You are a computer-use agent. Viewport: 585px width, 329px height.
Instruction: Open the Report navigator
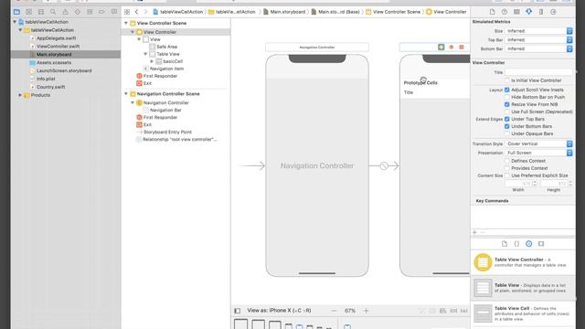pos(113,12)
